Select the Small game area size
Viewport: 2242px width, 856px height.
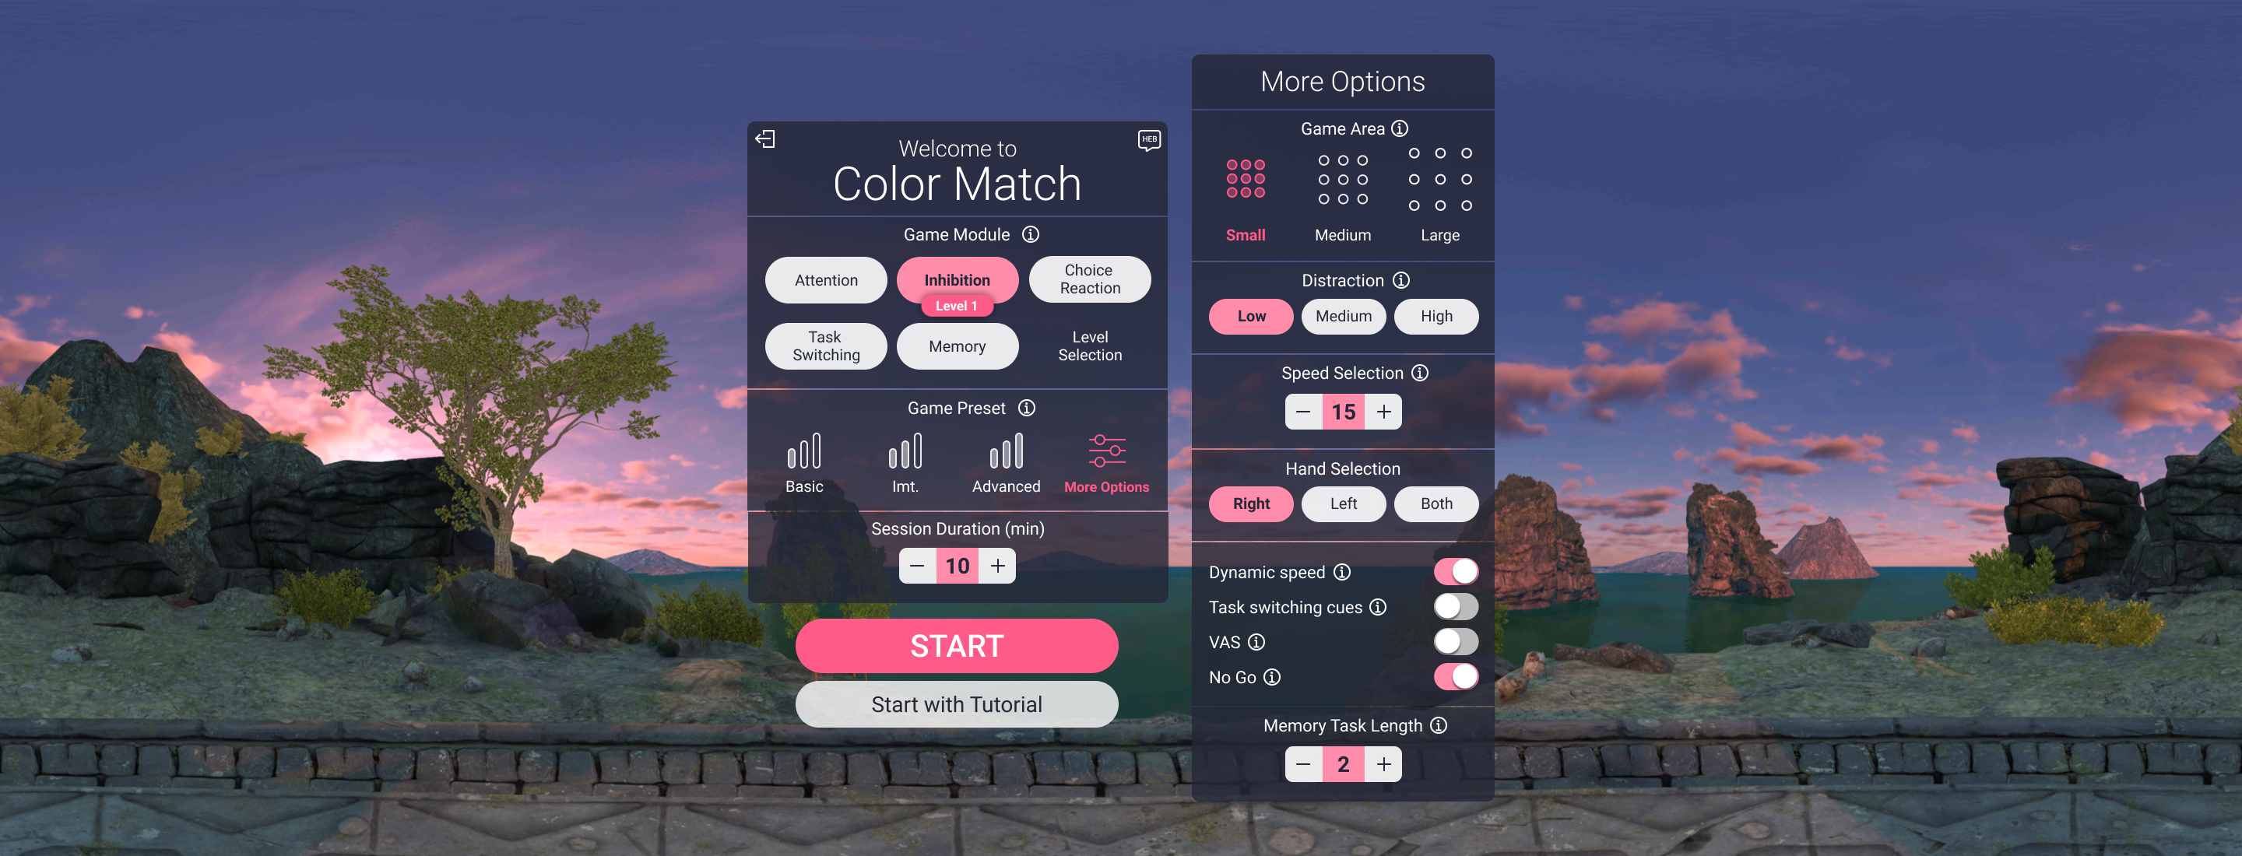(1244, 186)
